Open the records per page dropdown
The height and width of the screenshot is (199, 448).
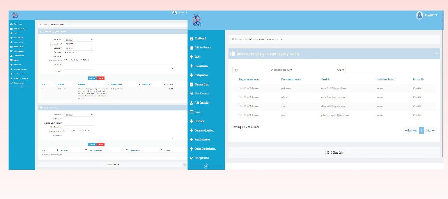point(253,70)
